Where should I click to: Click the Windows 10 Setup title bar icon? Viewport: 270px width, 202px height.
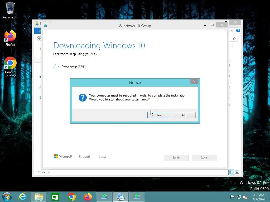[45, 26]
